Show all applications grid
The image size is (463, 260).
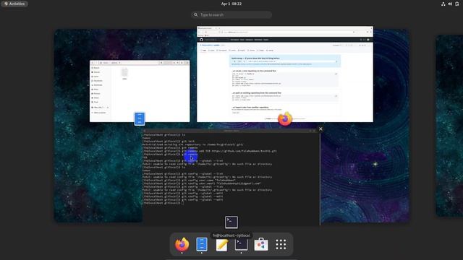point(281,244)
